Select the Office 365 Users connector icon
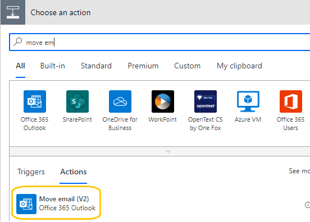This screenshot has width=310, height=222. coord(291,101)
